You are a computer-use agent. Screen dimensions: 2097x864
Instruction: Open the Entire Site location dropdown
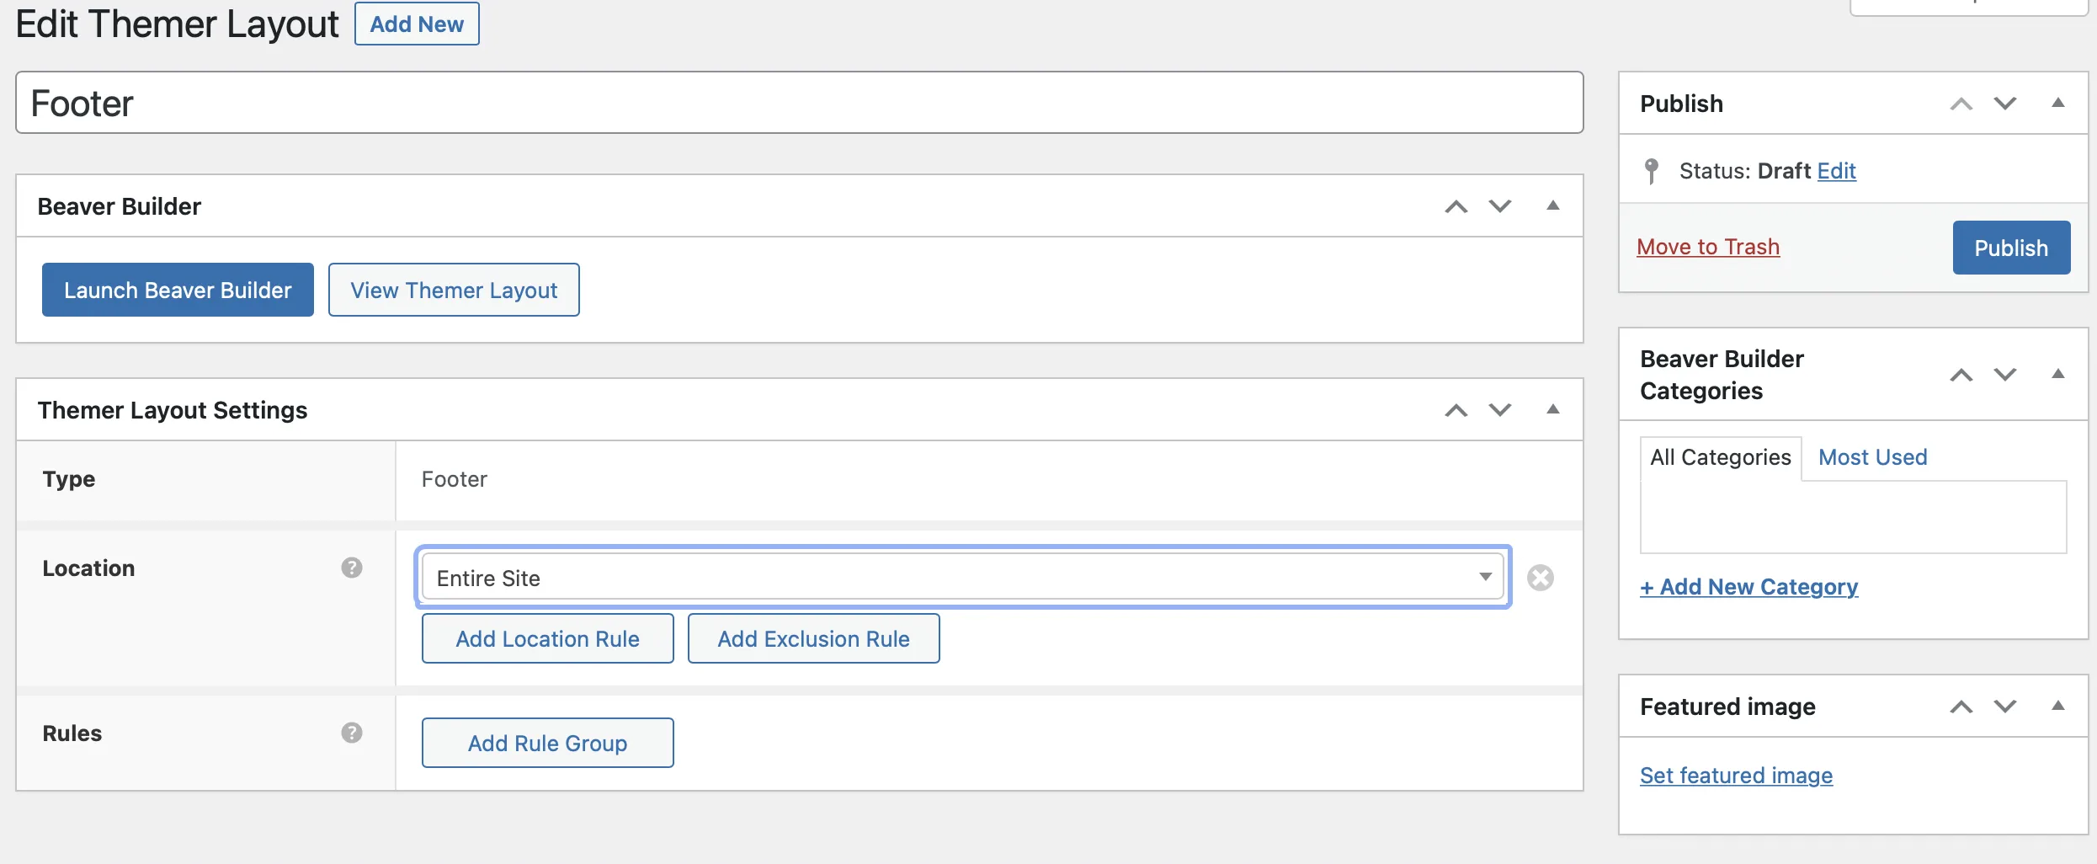(x=963, y=578)
